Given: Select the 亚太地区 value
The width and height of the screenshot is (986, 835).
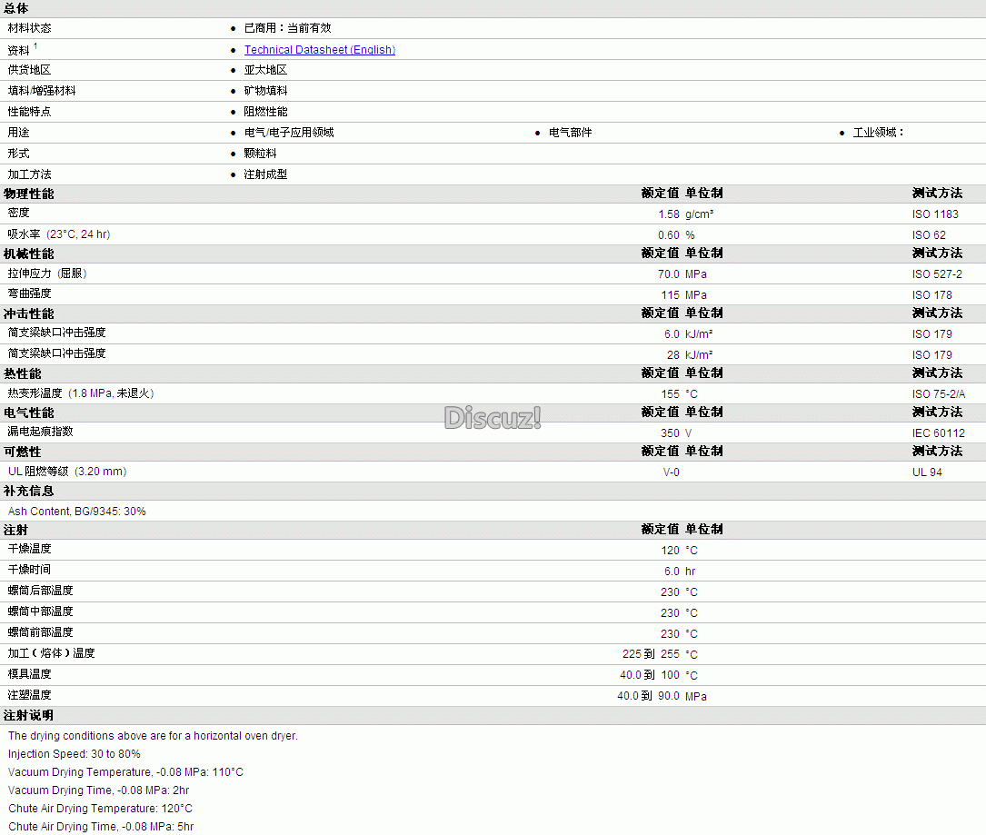Looking at the screenshot, I should [x=265, y=70].
